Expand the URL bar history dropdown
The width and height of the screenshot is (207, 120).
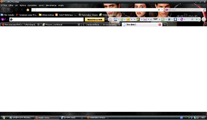pyautogui.click(x=162, y=10)
